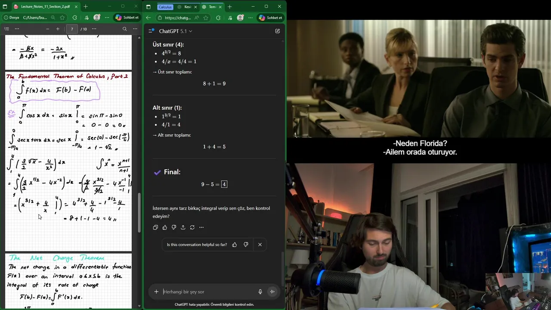Share the ChatGPT response
Image resolution: width=551 pixels, height=310 pixels.
[183, 227]
